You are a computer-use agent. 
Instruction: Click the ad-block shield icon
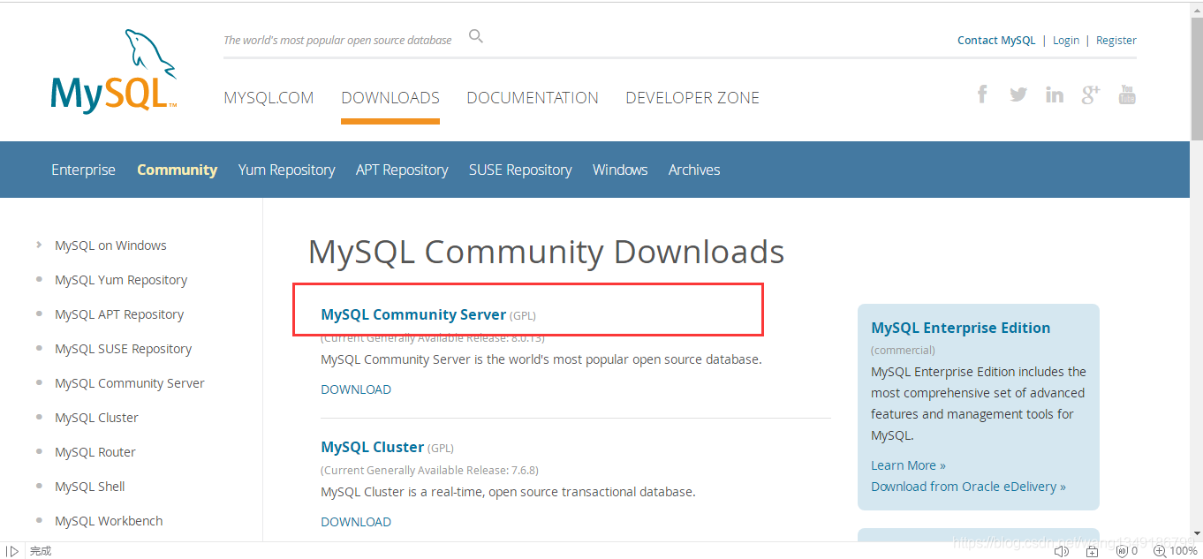[x=1124, y=551]
